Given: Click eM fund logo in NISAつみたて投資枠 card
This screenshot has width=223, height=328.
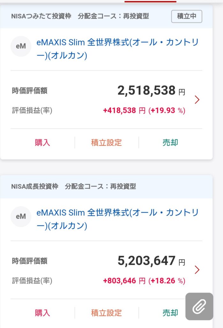Looking at the screenshot, I should 21,46.
